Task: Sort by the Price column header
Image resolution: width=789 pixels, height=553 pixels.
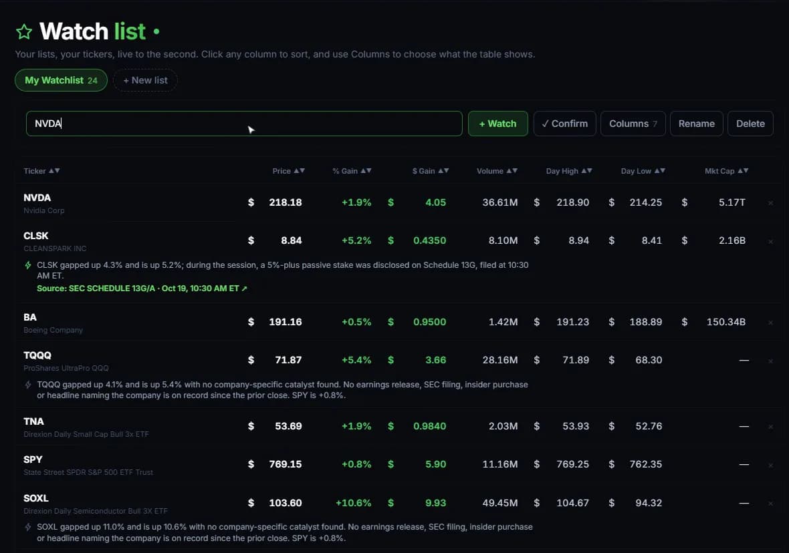Action: click(x=288, y=171)
